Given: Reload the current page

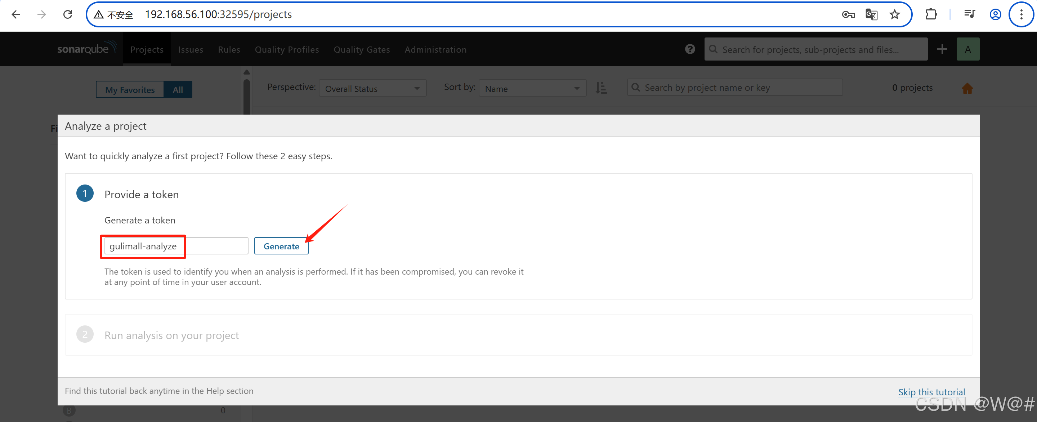Looking at the screenshot, I should coord(68,14).
